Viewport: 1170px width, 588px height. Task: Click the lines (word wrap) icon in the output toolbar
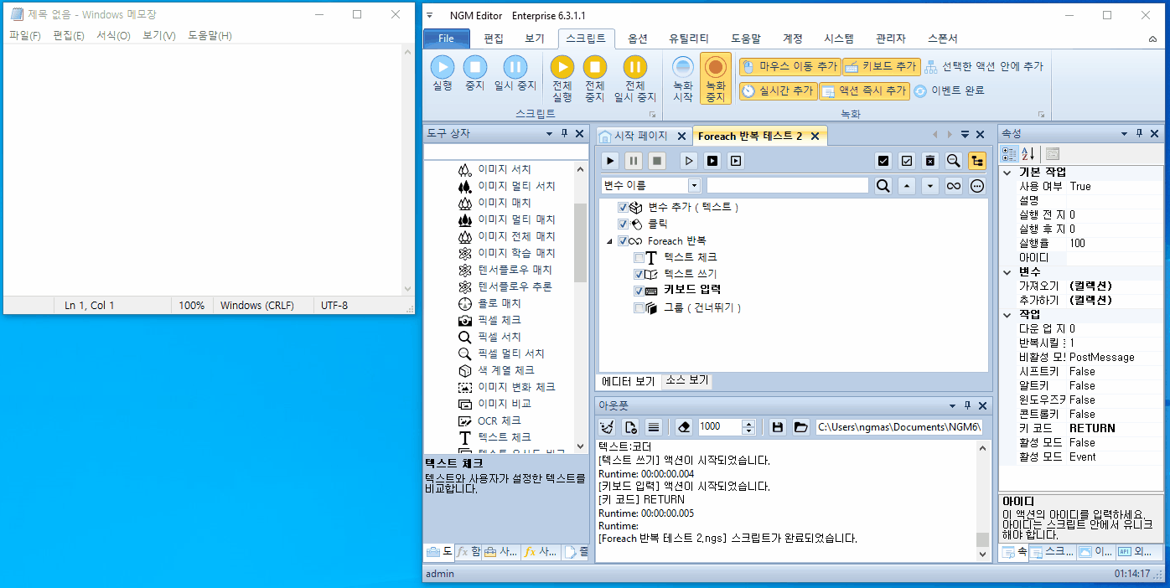coord(655,427)
